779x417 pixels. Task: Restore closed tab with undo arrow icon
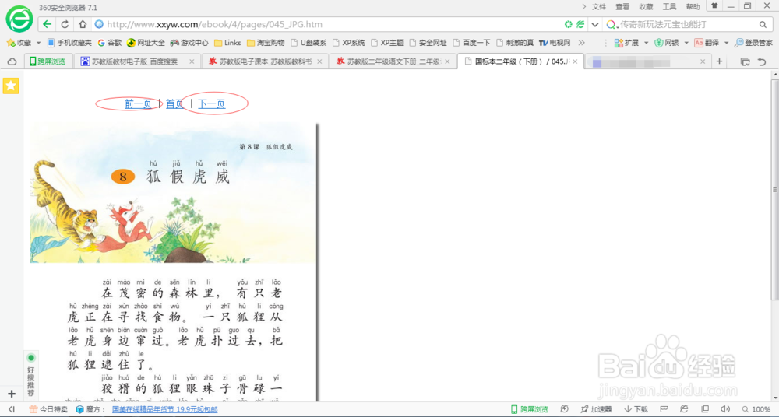(x=762, y=61)
